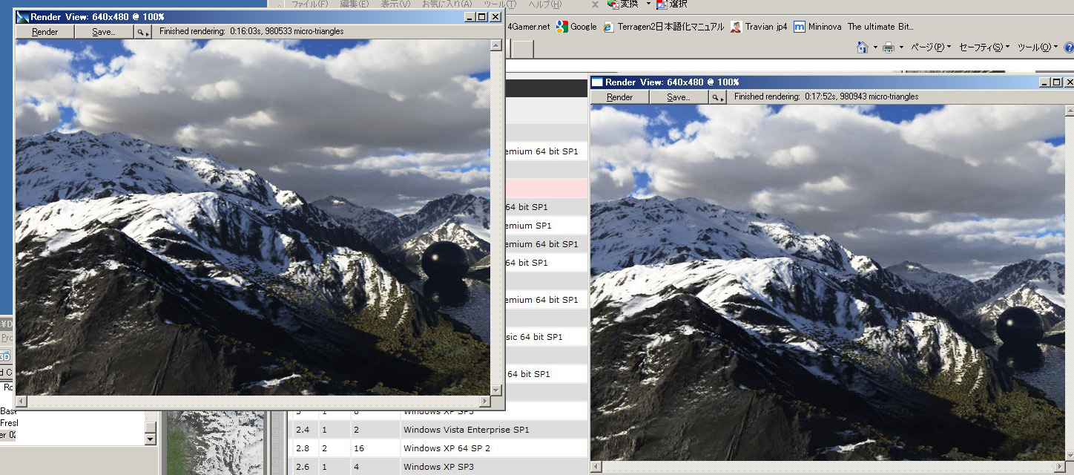Click Save... in the 0:17:52s Render View
The image size is (1074, 475).
[679, 97]
